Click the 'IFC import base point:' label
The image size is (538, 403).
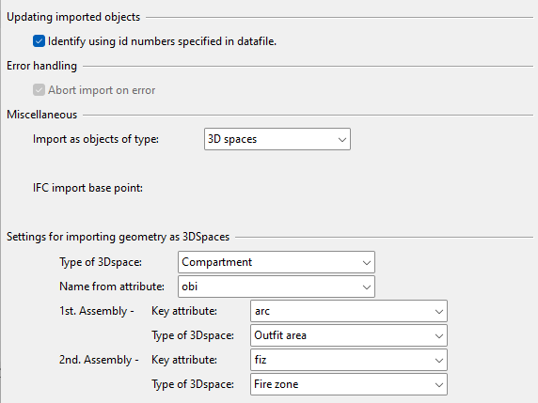point(87,188)
